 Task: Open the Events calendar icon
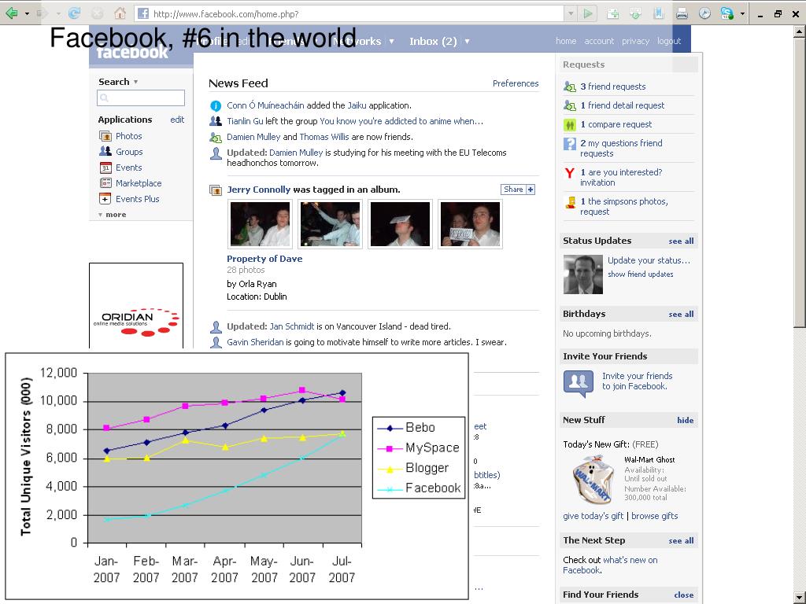(x=105, y=168)
